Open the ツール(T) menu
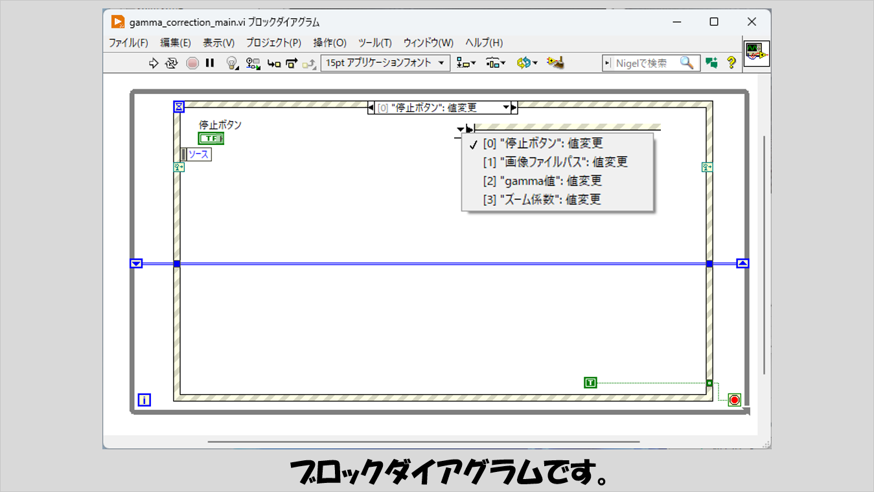 coord(374,43)
